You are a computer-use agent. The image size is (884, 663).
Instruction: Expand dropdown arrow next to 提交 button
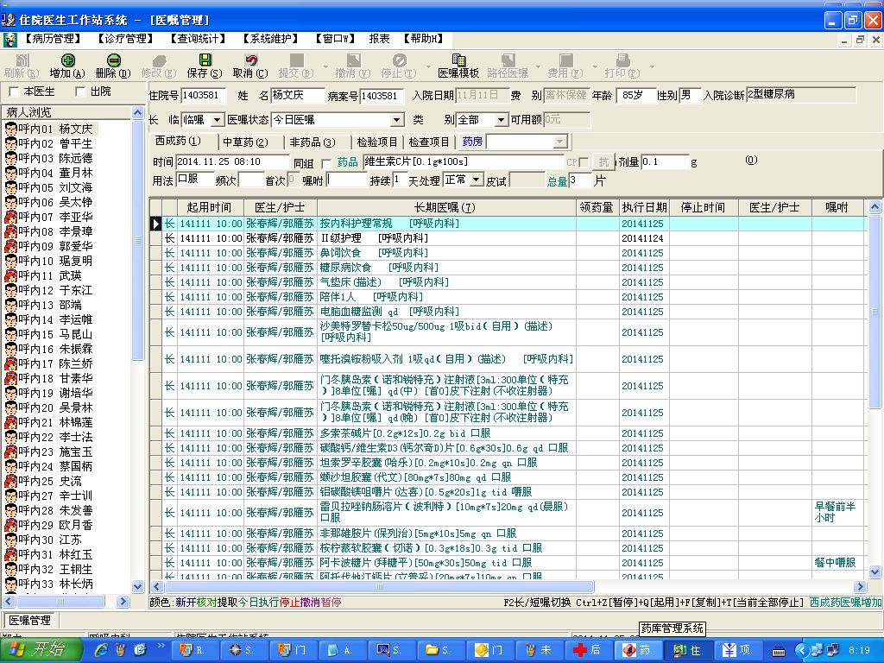[x=325, y=66]
